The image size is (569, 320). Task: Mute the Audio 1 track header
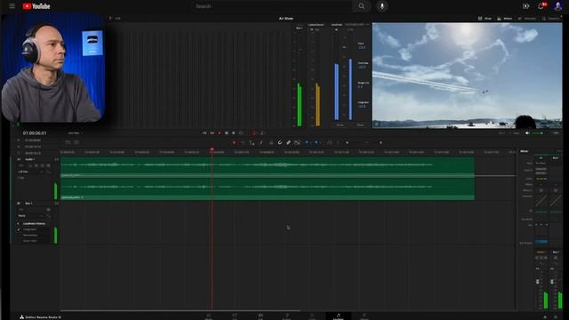[48, 165]
